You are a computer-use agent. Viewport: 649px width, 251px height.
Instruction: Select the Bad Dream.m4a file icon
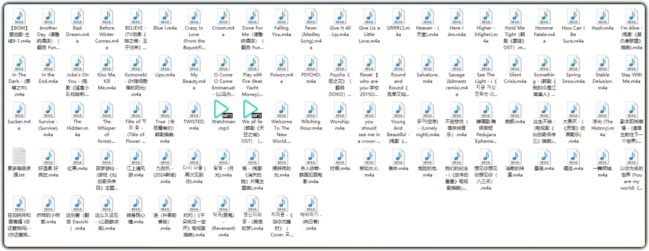pyautogui.click(x=77, y=16)
